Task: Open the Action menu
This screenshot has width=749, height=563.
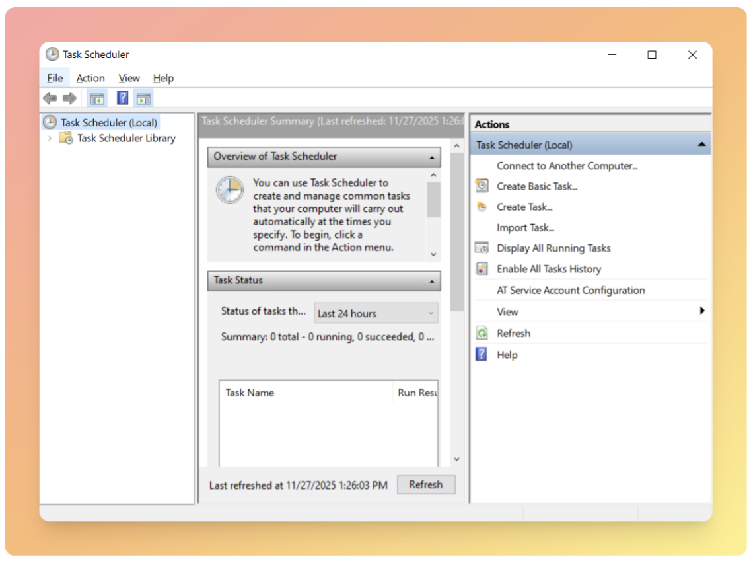Action: pyautogui.click(x=90, y=78)
